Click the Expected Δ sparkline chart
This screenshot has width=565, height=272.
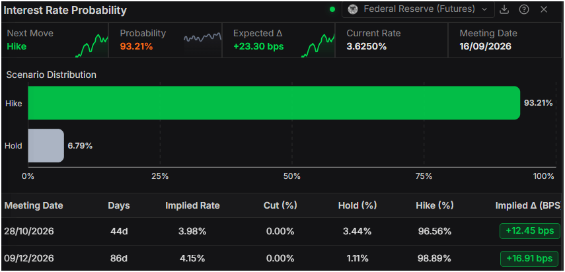pyautogui.click(x=318, y=46)
